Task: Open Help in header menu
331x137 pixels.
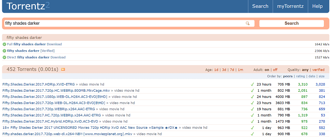Action: pyautogui.click(x=317, y=6)
